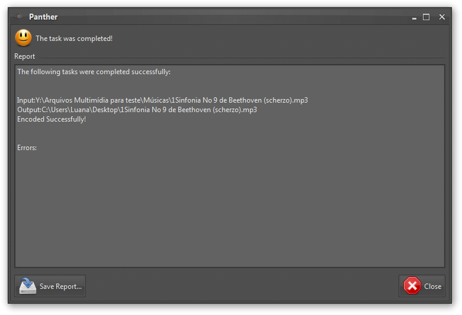This screenshot has height=315, width=462.
Task: Click the "Encoded Successfully!" line
Action: [52, 119]
